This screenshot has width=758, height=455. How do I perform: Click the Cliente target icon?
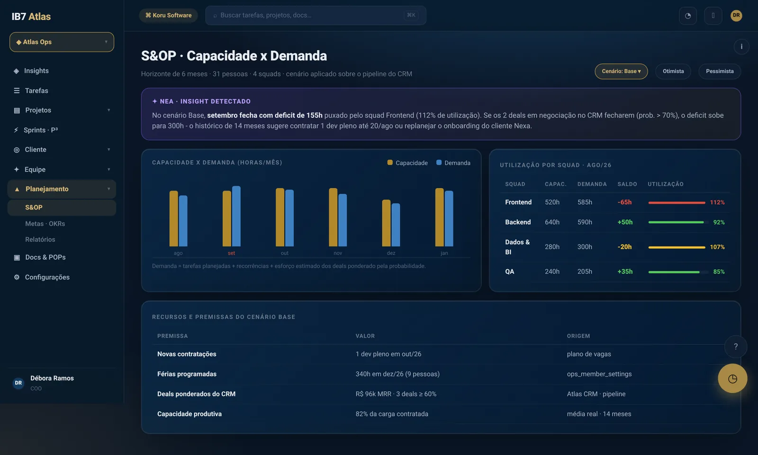[17, 149]
